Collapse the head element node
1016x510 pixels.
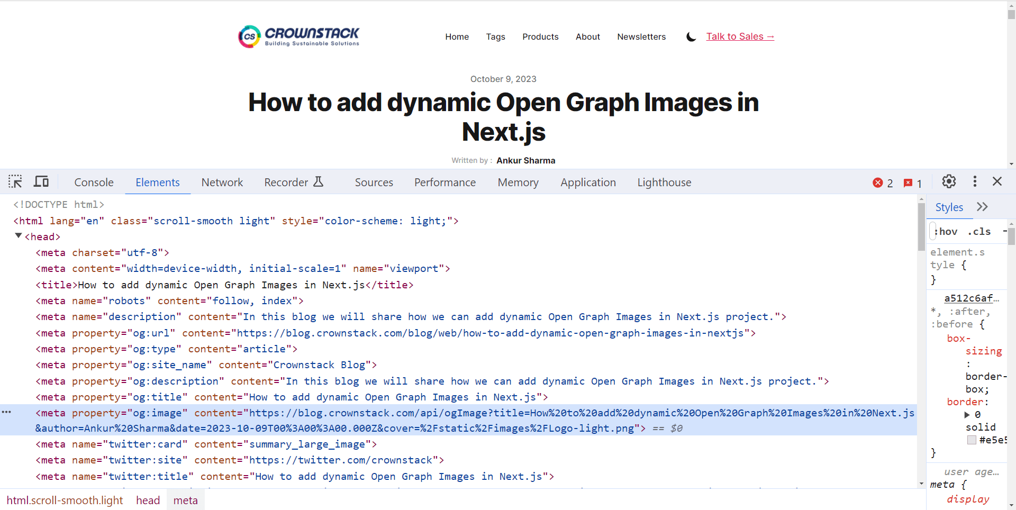click(19, 236)
